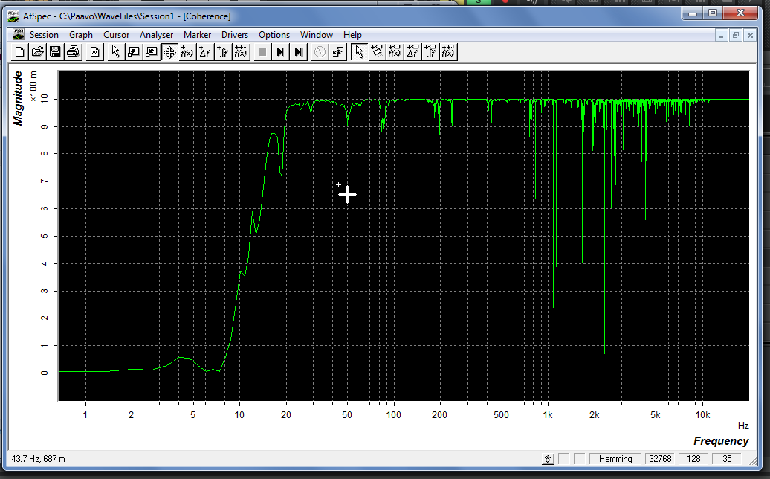Image resolution: width=770 pixels, height=479 pixels.
Task: Open the Marker menu
Action: (x=198, y=35)
